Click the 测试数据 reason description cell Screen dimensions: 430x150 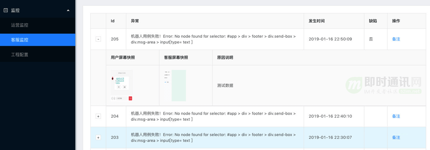[x=225, y=85]
